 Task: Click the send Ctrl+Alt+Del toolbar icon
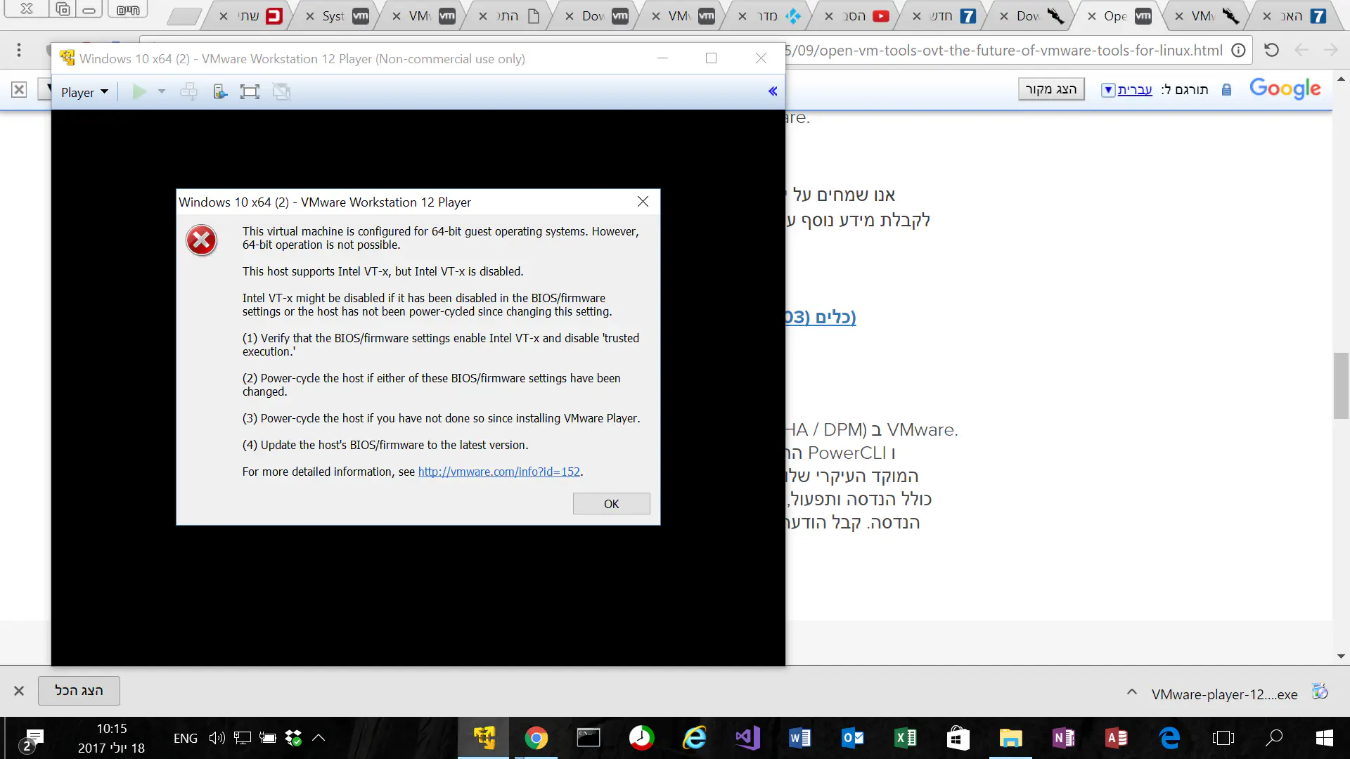click(188, 92)
